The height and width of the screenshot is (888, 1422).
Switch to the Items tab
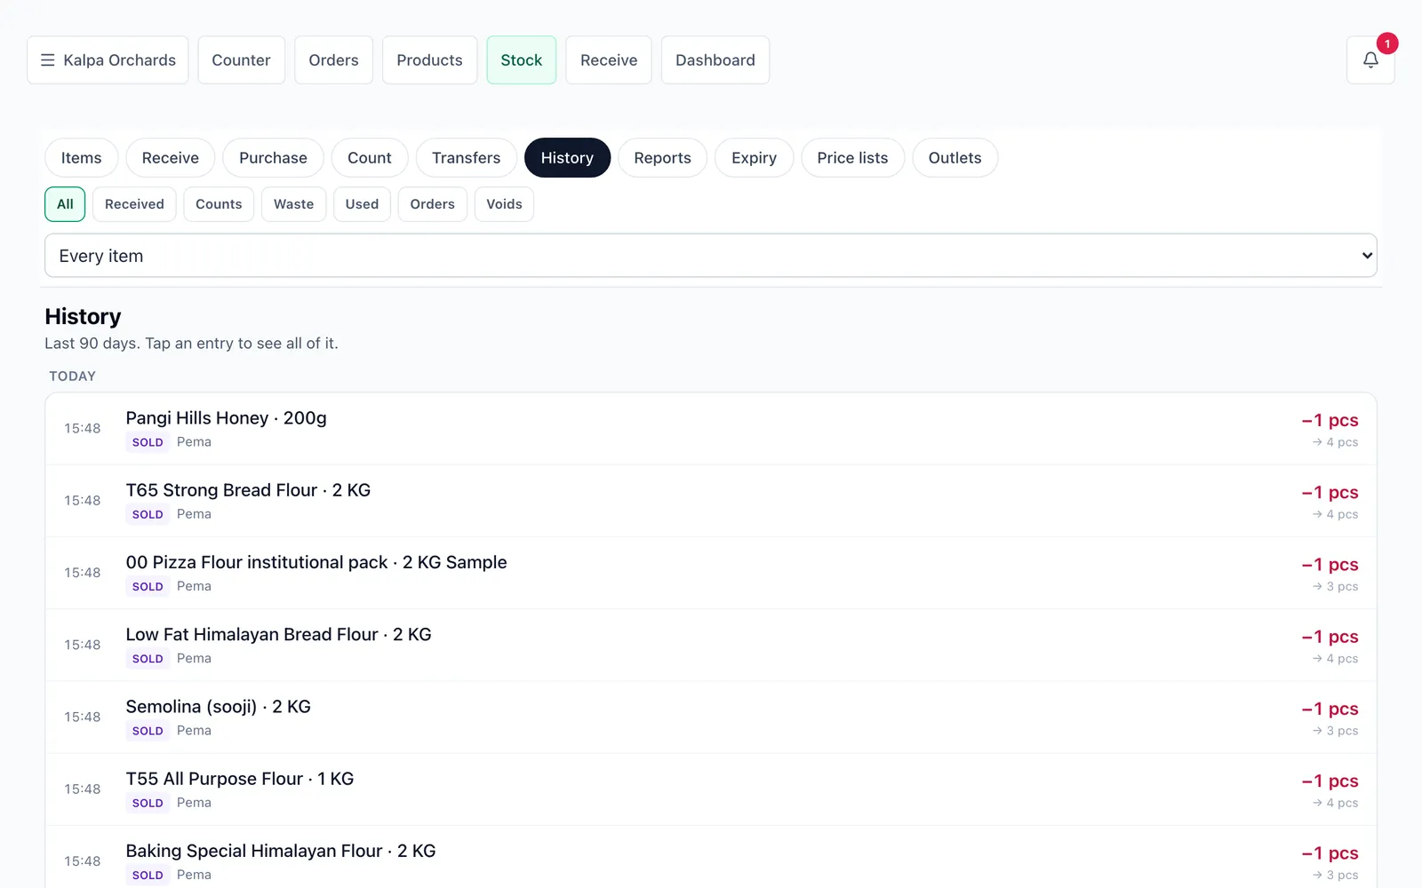coord(81,157)
